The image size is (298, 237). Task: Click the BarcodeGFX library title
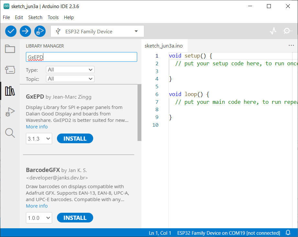[x=43, y=170]
